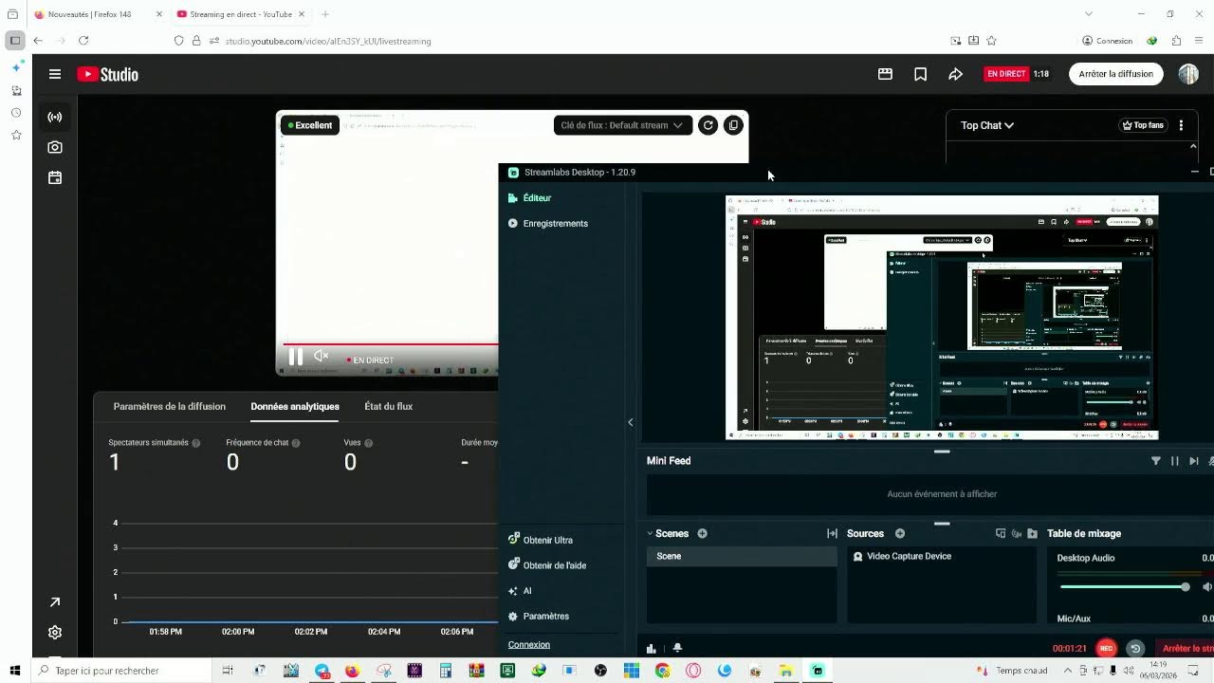Unmute the live preview player
Viewport: 1214px width, 683px height.
pos(322,356)
